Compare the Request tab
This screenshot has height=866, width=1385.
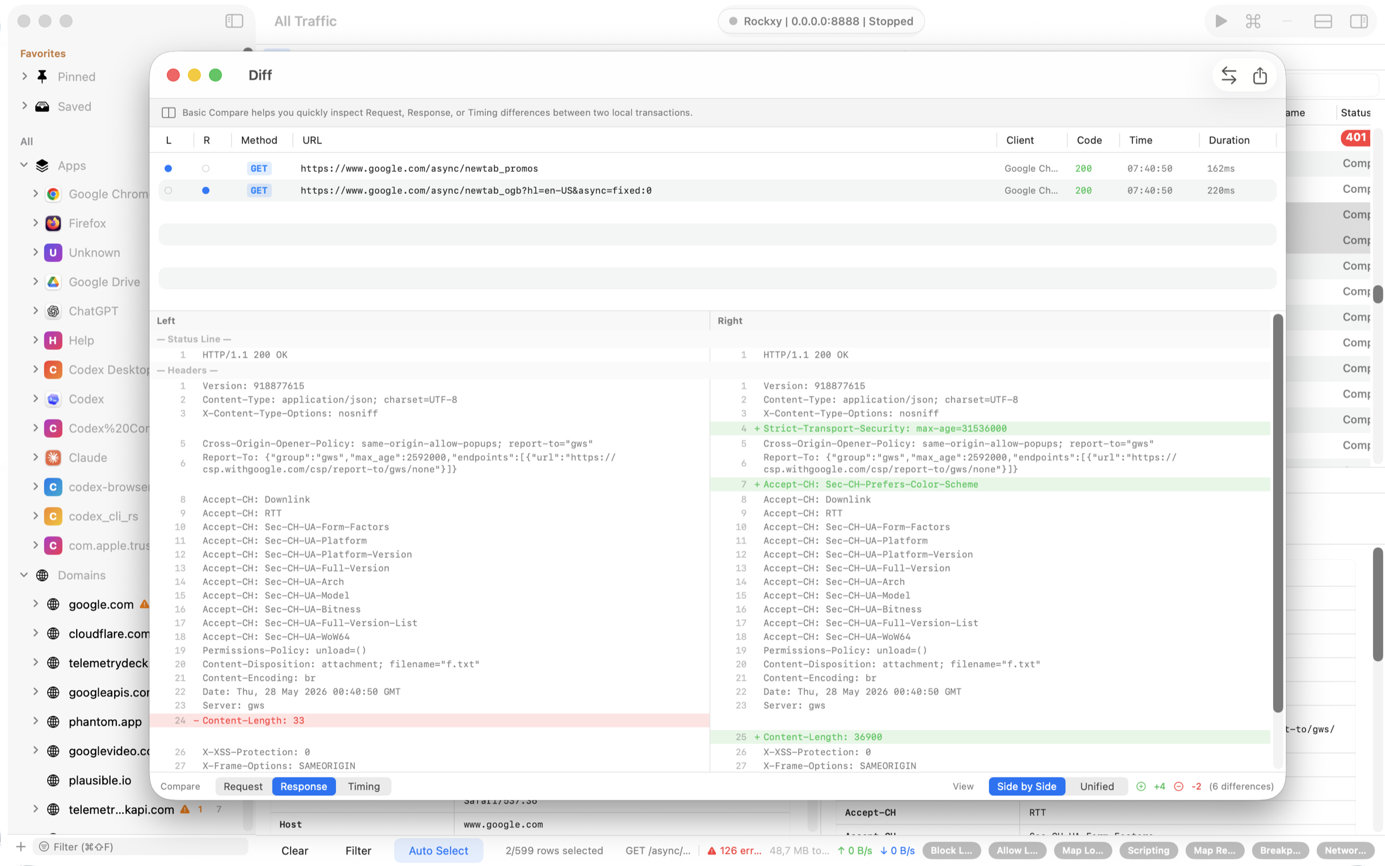tap(243, 787)
